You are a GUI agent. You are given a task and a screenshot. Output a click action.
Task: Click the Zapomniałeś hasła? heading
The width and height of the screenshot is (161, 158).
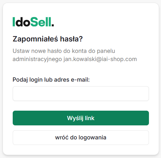click(48, 39)
